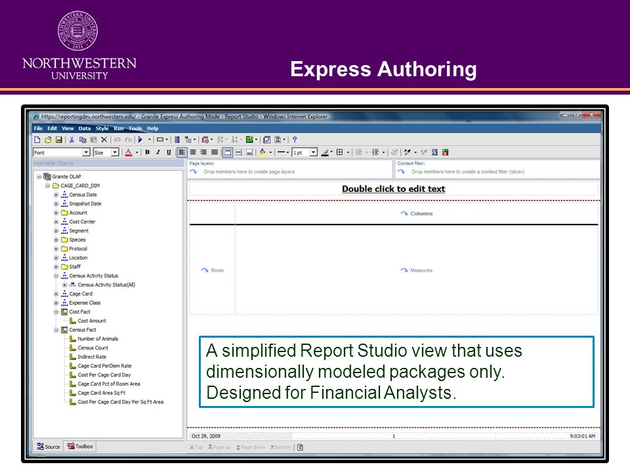Click the background color paint bucket
The image size is (630, 473).
(x=262, y=152)
